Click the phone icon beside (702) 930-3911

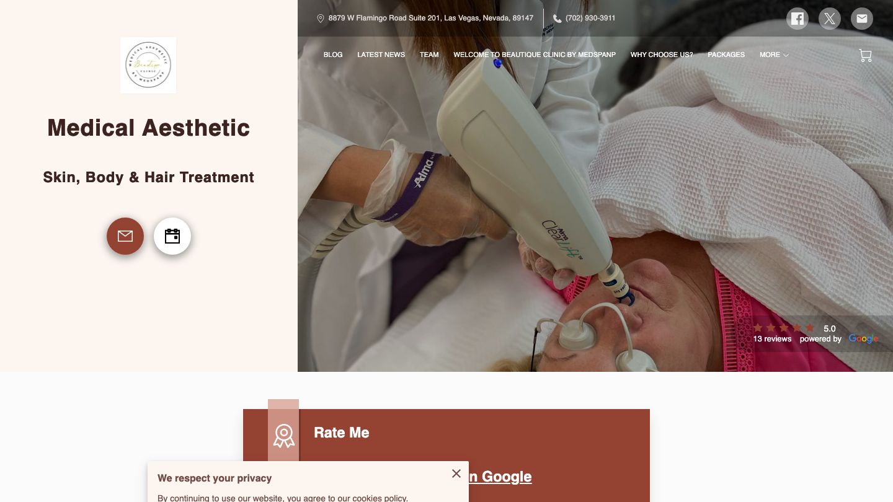[558, 19]
